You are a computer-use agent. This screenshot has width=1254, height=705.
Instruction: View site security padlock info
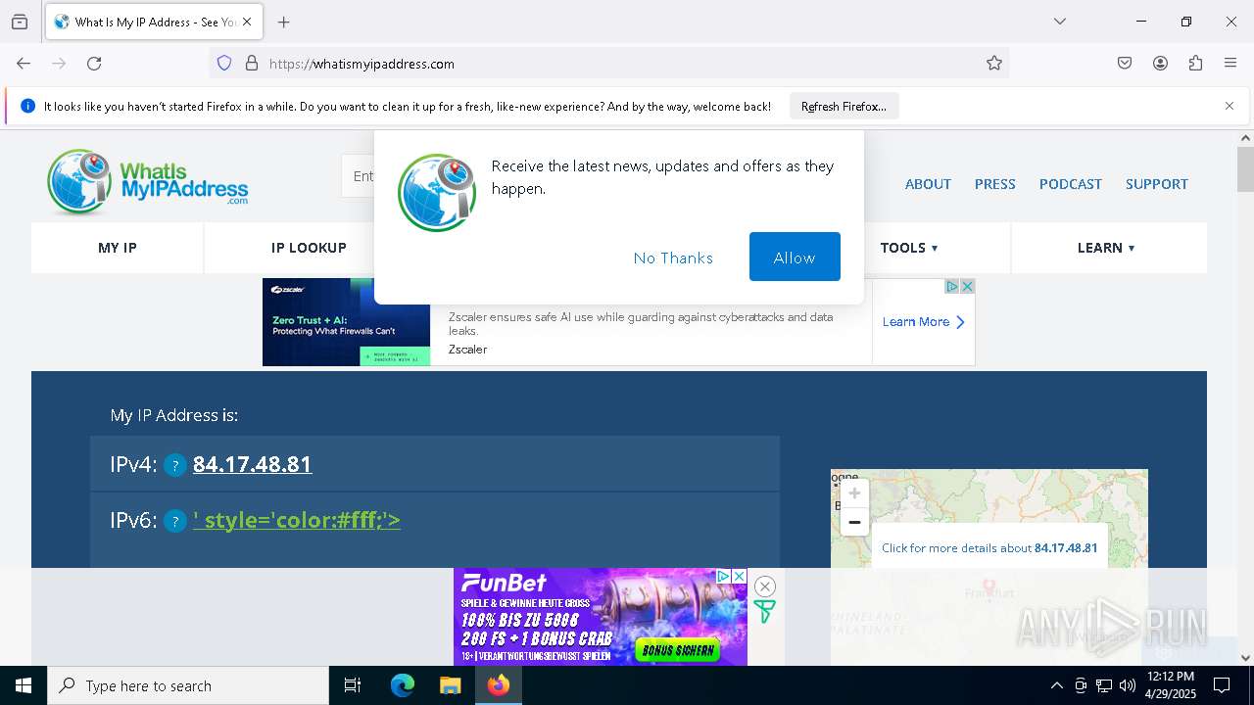pos(252,64)
